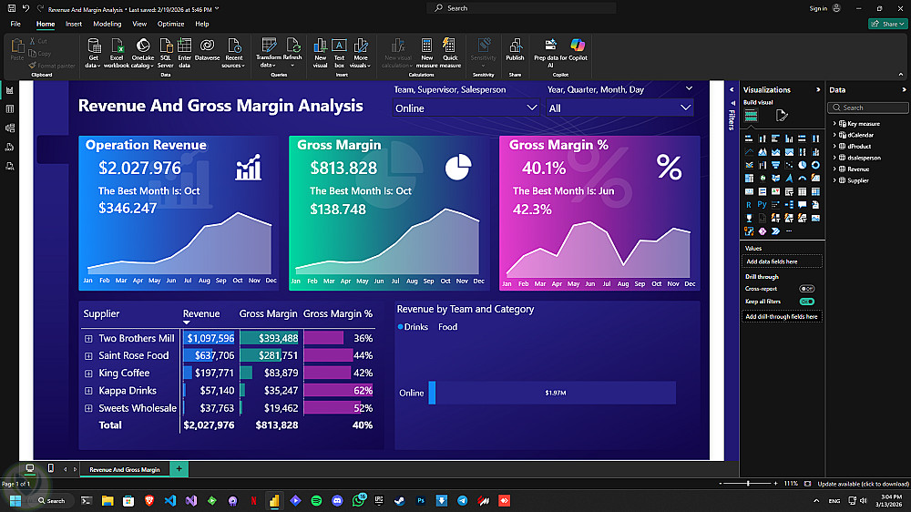The width and height of the screenshot is (911, 512).
Task: Click the Online bar in Revenue by Team chart
Action: pyautogui.click(x=552, y=393)
